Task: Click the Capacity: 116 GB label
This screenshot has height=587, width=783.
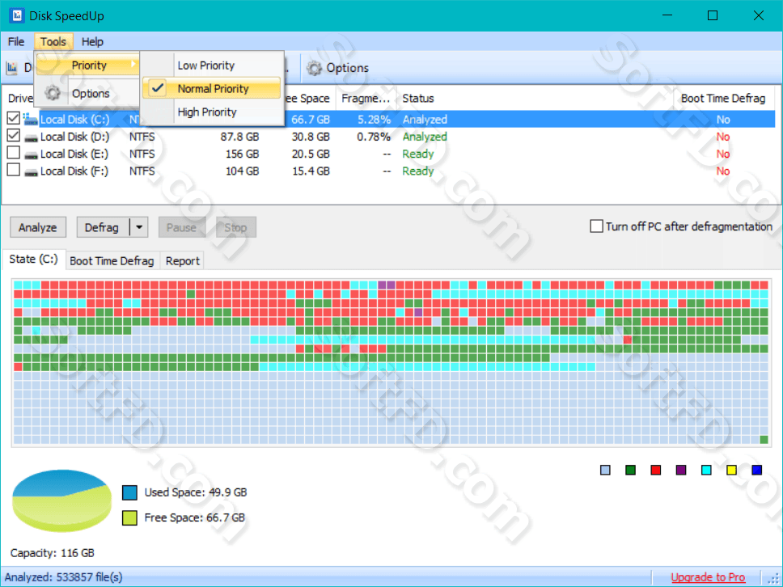Action: click(52, 553)
